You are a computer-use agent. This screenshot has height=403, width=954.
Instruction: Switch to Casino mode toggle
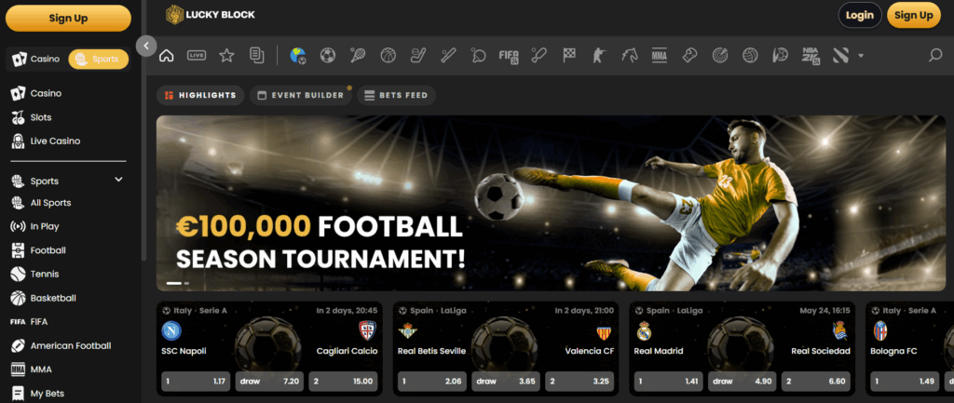(x=37, y=59)
